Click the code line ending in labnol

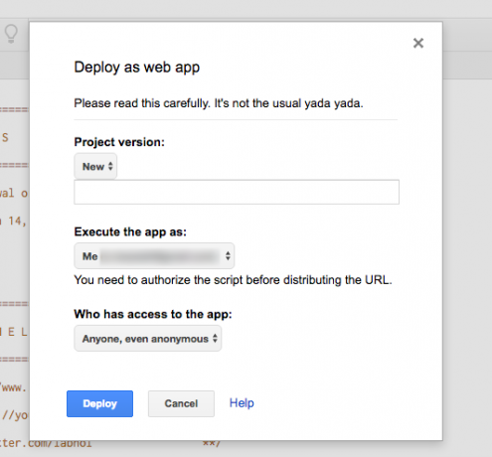click(x=46, y=443)
